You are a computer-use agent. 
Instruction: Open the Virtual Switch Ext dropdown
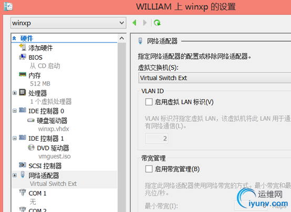pos(215,78)
